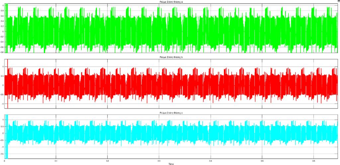
Task: Click the 0.5 y-axis tick of the cyan plot
Action: point(2,126)
